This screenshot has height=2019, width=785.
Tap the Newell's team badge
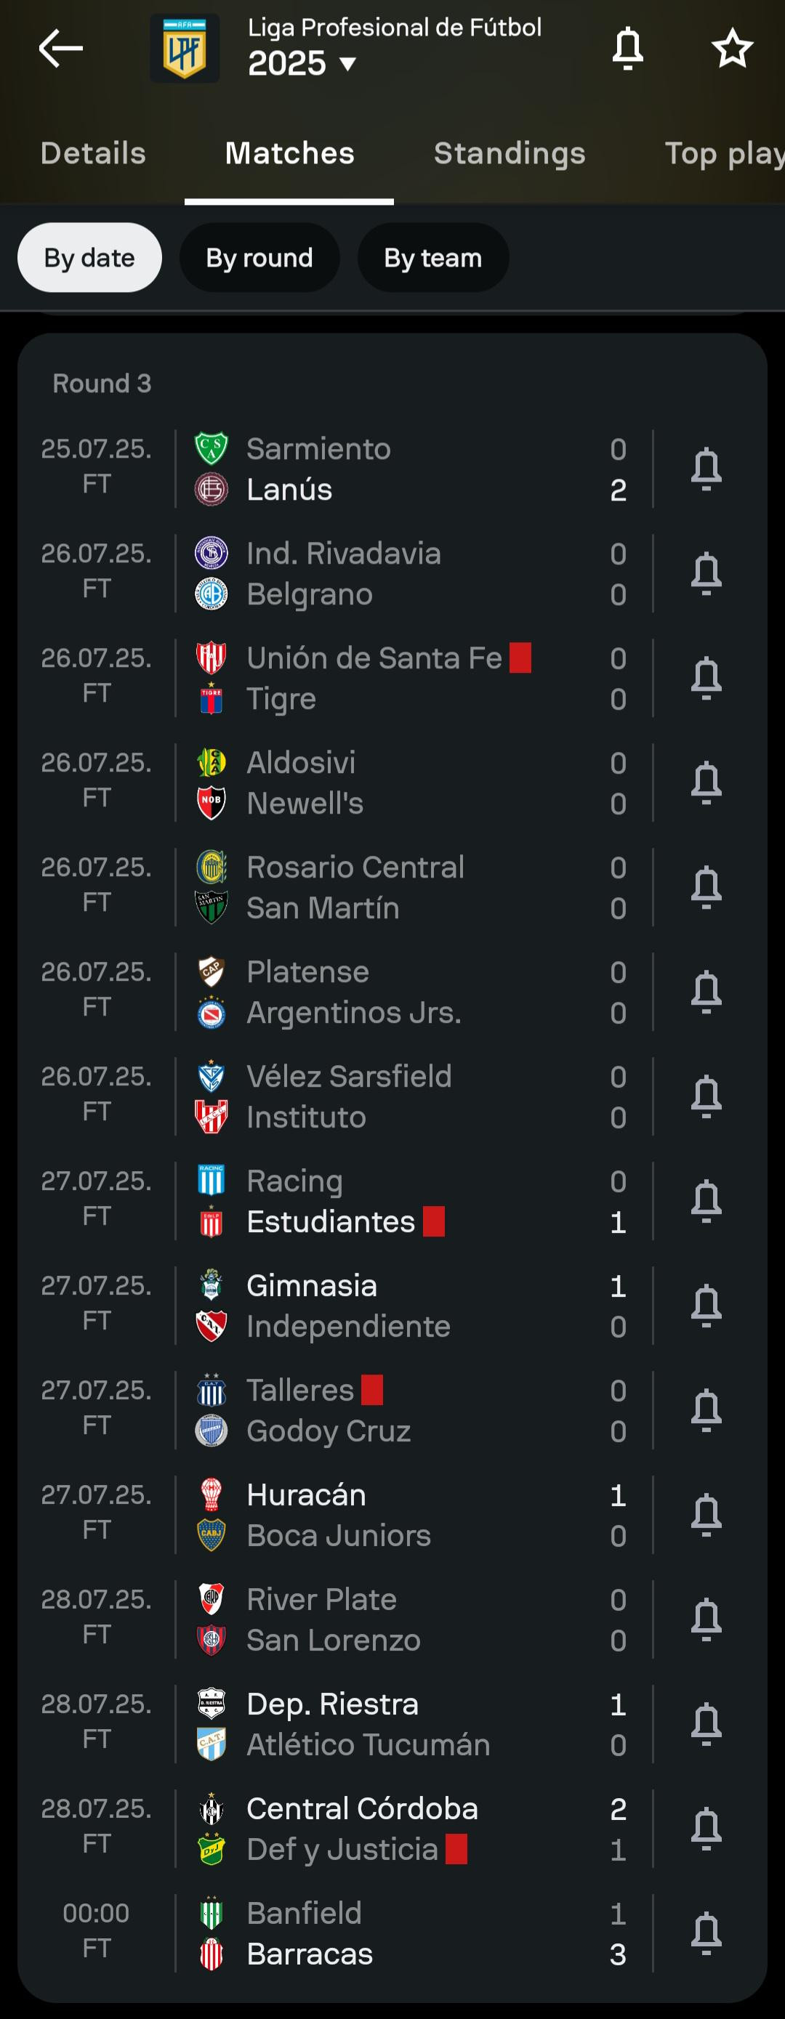[x=211, y=804]
